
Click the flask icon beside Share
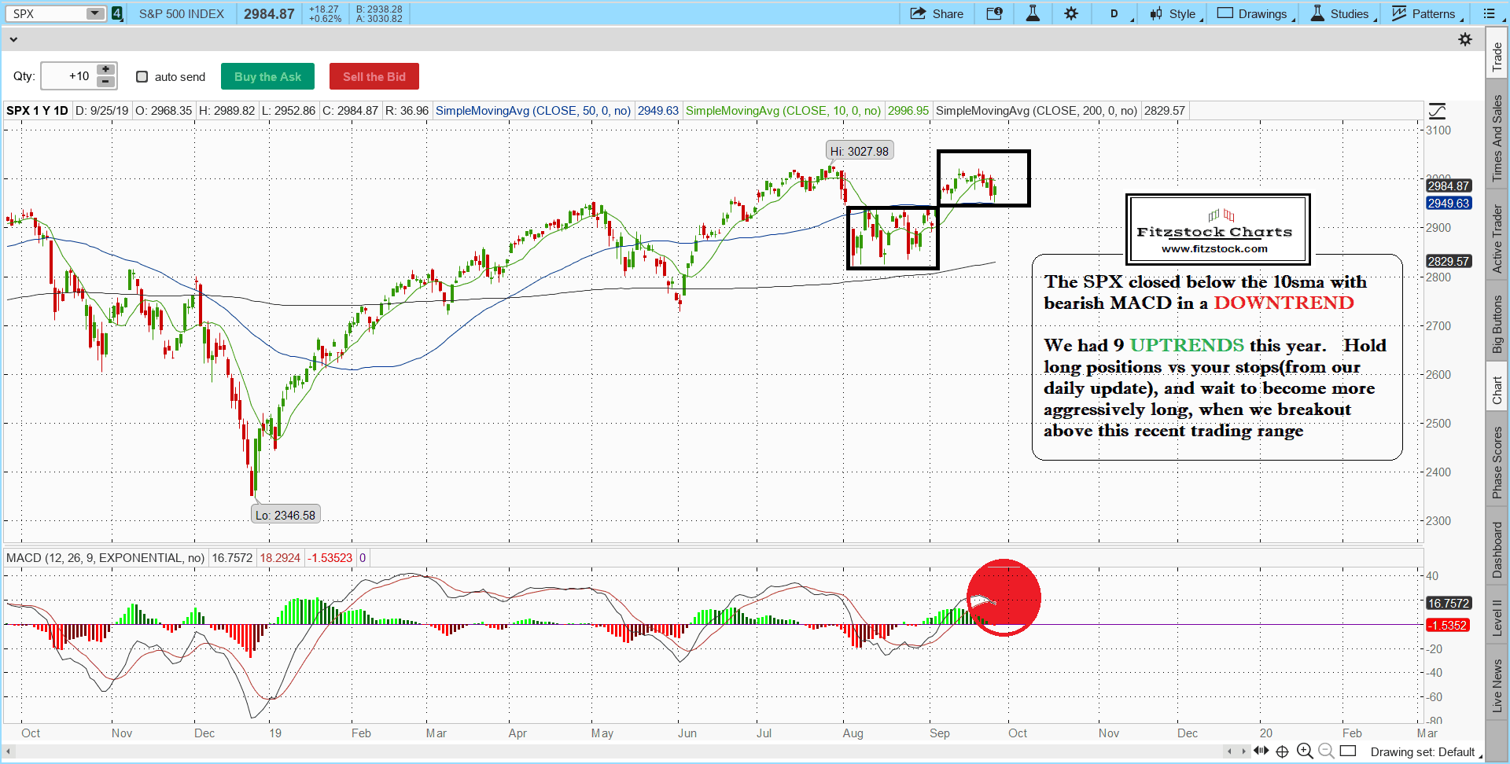(1033, 13)
